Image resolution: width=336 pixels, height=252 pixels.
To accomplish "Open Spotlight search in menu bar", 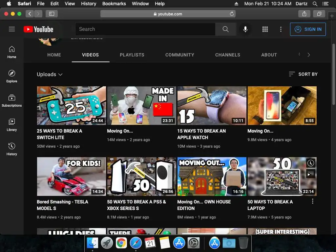I will [x=315, y=4].
